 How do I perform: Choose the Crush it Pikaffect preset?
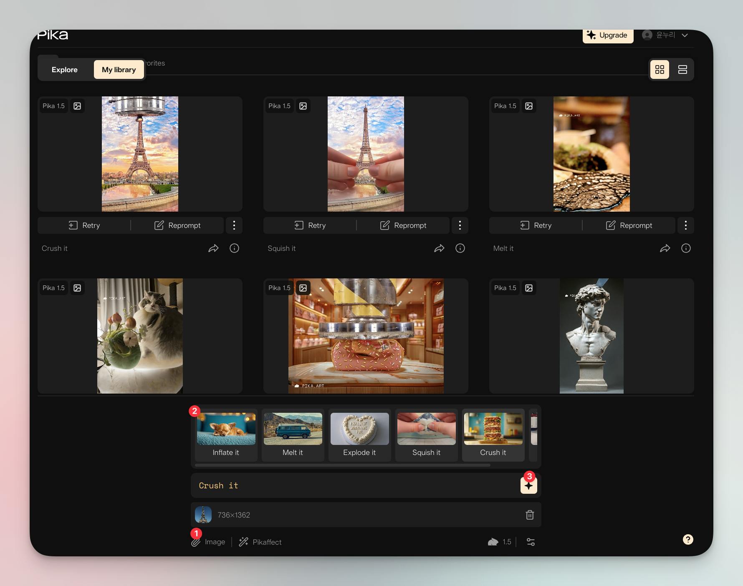point(493,435)
